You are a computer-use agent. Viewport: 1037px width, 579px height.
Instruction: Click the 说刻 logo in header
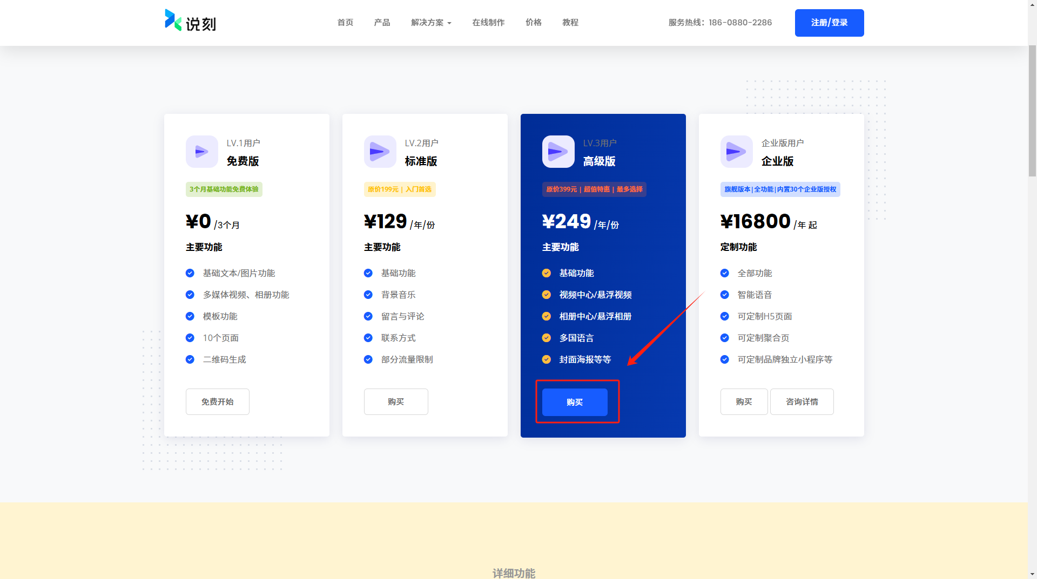190,22
